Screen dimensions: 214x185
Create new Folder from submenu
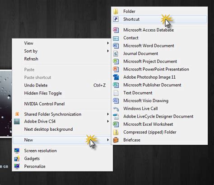pyautogui.click(x=159, y=11)
